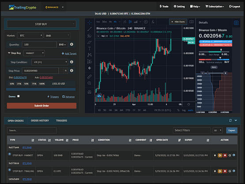
Task: Switch to the TRIGGERS tab
Action: pos(61,121)
